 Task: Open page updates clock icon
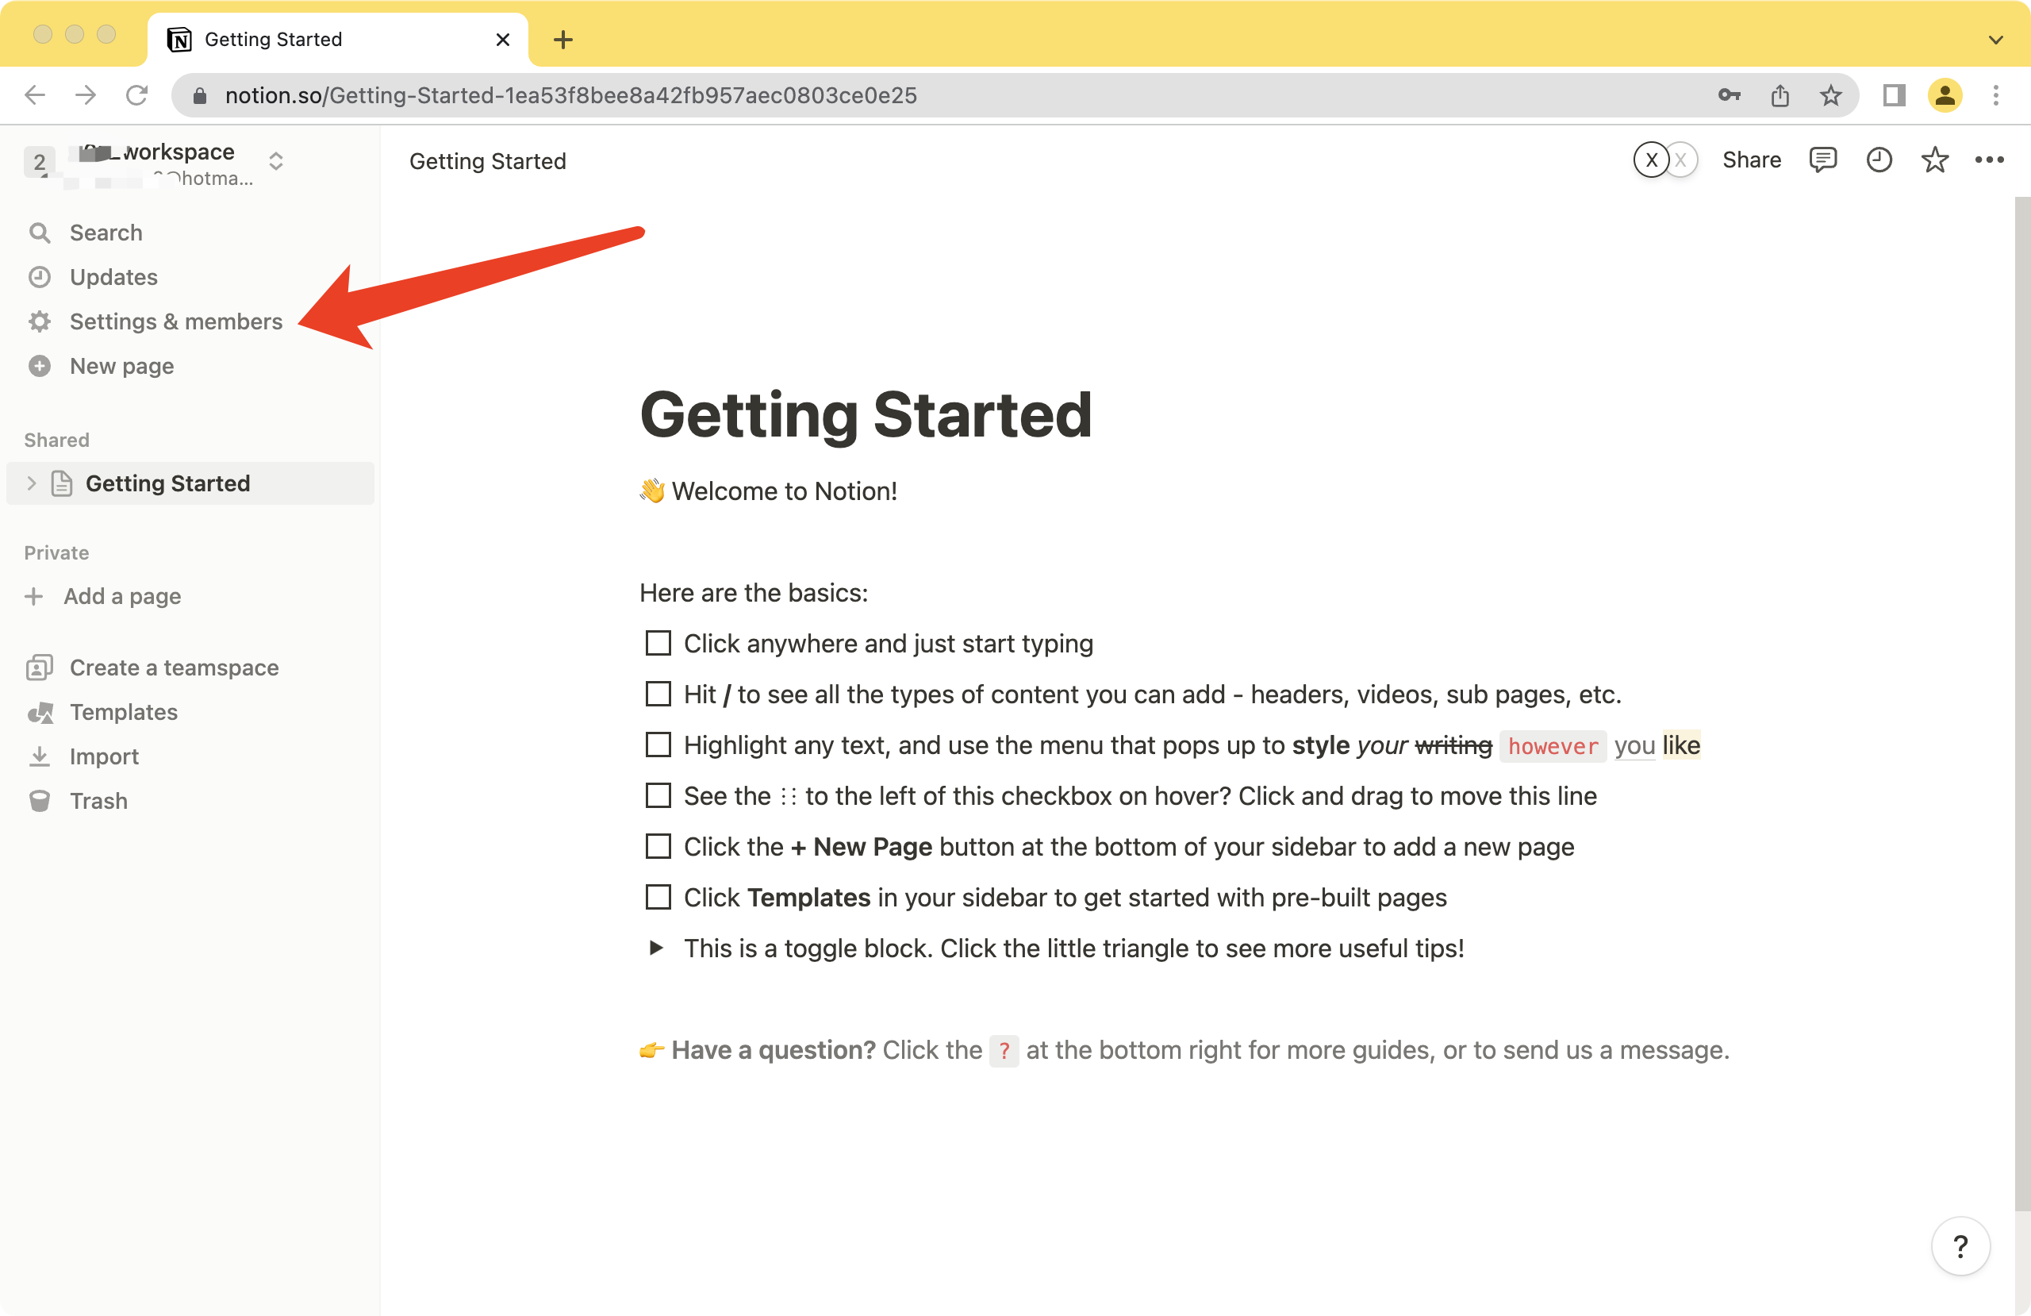click(1878, 160)
